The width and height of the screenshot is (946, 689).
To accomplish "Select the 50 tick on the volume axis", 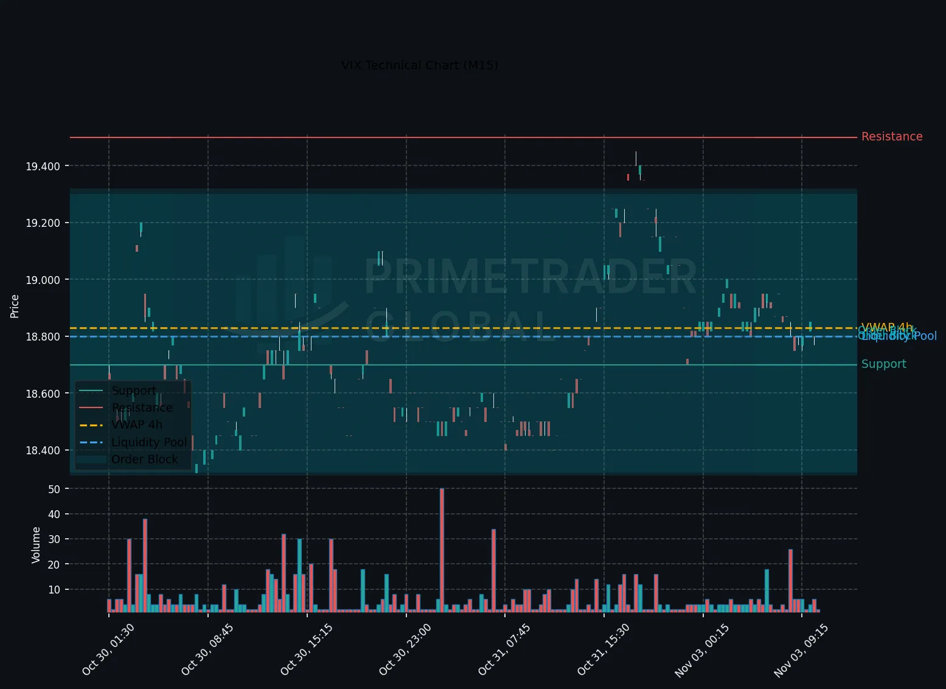I will point(54,490).
